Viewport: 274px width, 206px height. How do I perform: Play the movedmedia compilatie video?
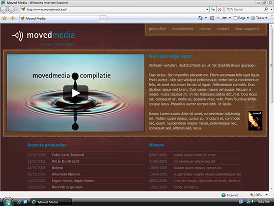click(76, 93)
